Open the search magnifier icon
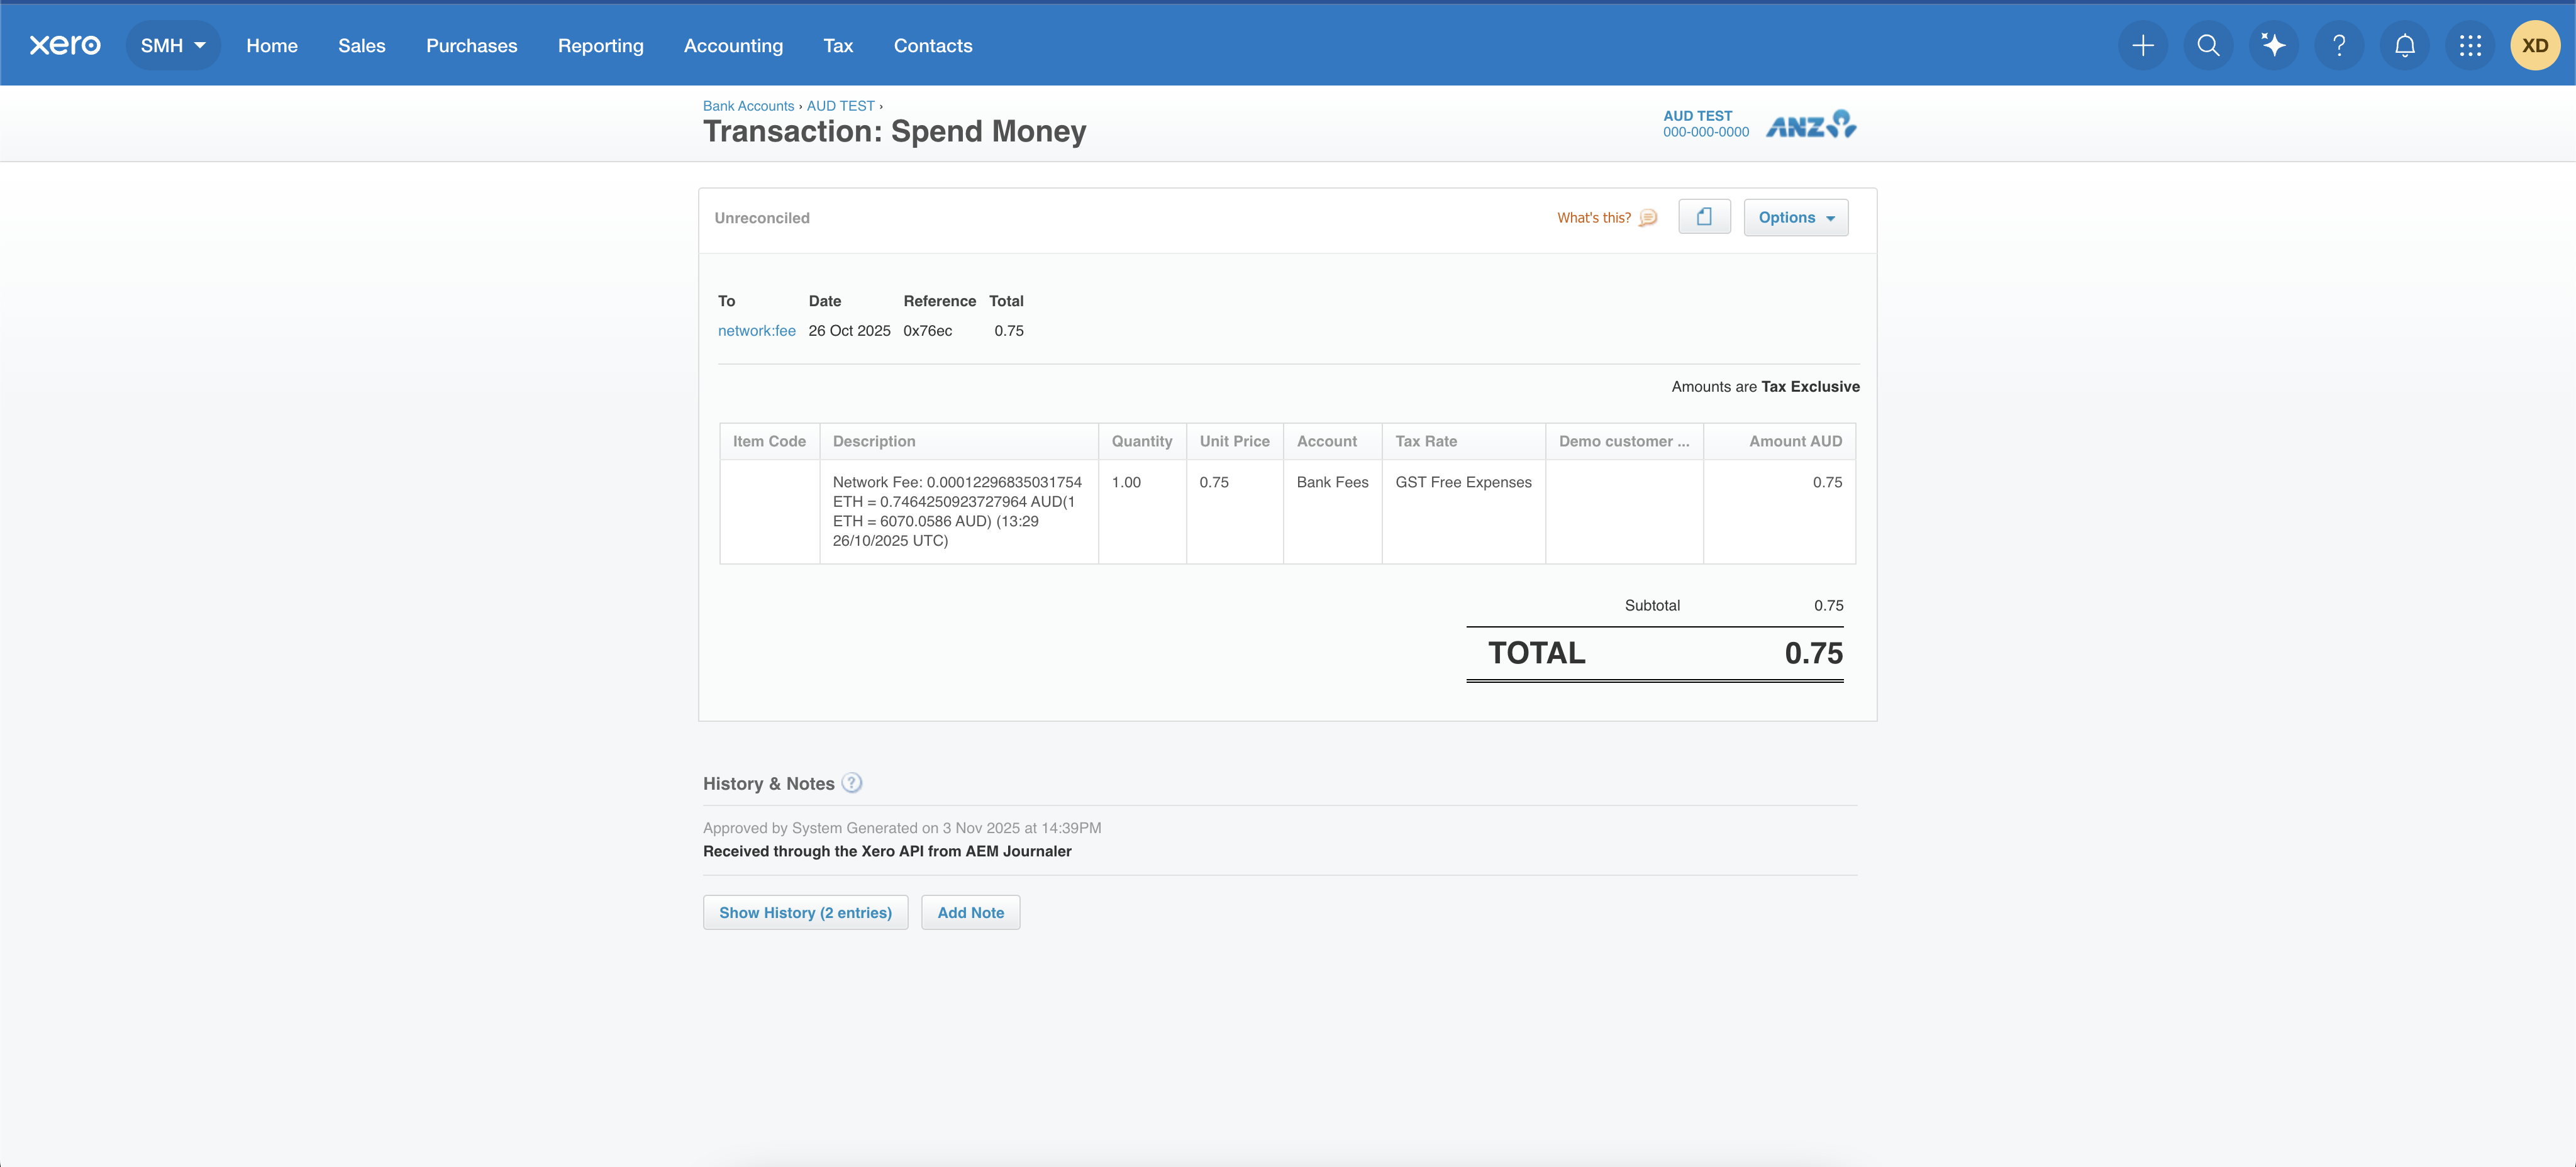2576x1167 pixels. (x=2208, y=45)
